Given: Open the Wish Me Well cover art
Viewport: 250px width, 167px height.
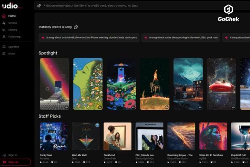Looking at the screenshot, I should [85, 137].
